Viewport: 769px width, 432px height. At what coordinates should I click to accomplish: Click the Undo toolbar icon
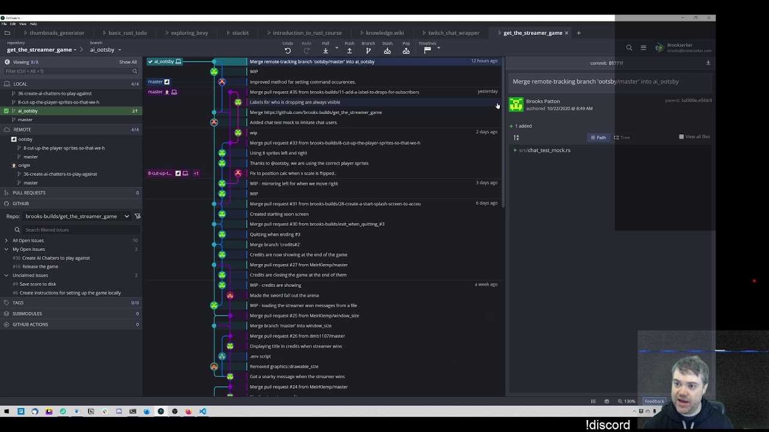click(x=288, y=51)
